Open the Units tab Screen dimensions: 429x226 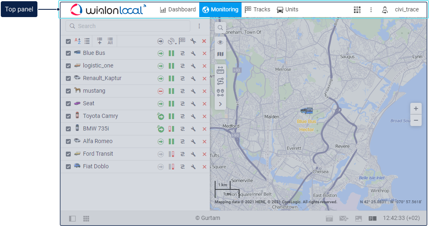tap(287, 10)
